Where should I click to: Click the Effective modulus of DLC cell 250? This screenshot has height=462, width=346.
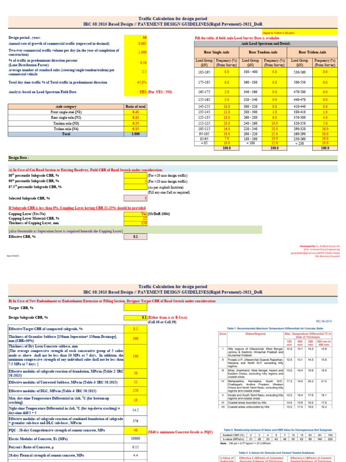(135, 391)
